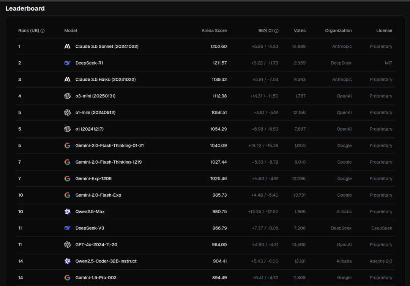Select the Claude 3.5 Sonnet (20241022) model name

[x=107, y=47]
